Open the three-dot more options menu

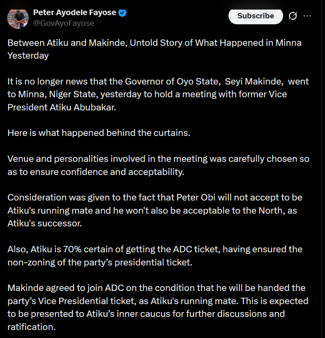(307, 16)
